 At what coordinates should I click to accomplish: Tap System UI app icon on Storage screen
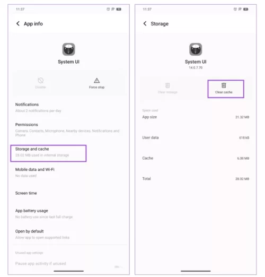(x=196, y=49)
